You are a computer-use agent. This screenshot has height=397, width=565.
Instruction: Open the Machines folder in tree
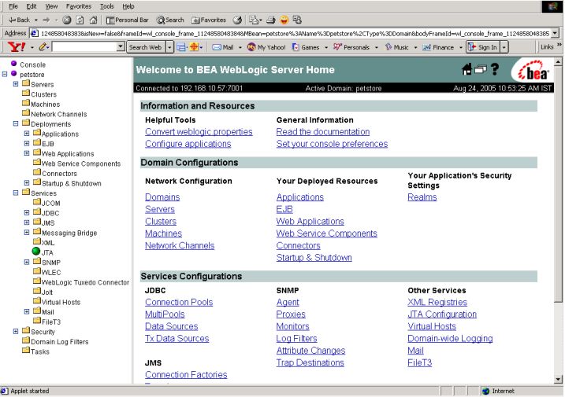46,105
